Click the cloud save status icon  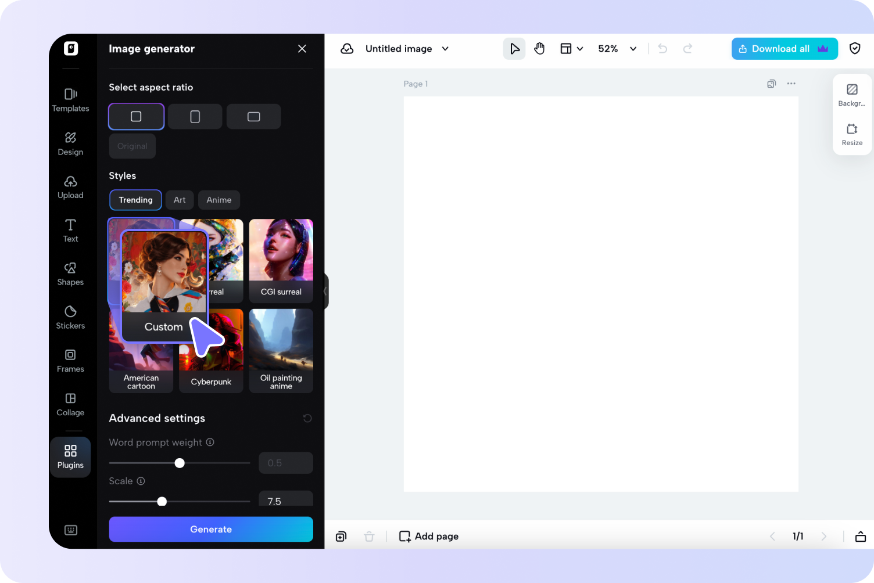pyautogui.click(x=347, y=49)
